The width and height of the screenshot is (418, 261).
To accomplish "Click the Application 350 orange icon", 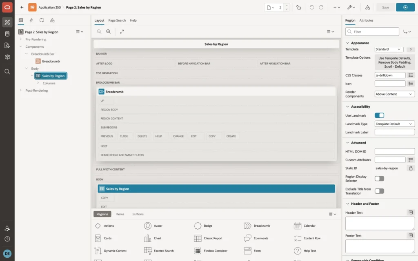I will [x=32, y=7].
